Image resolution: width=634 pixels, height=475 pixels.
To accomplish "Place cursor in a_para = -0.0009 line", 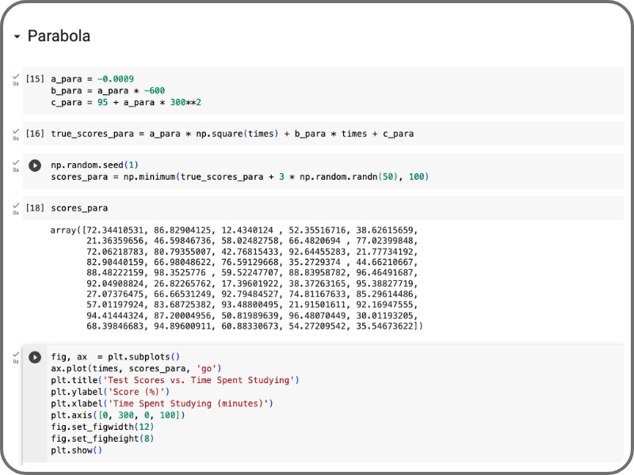I will (x=92, y=79).
